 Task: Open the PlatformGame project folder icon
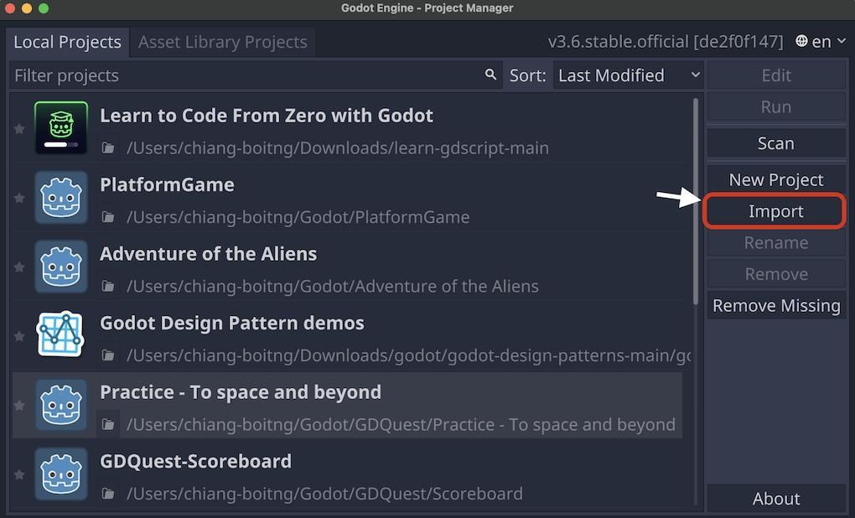[108, 217]
